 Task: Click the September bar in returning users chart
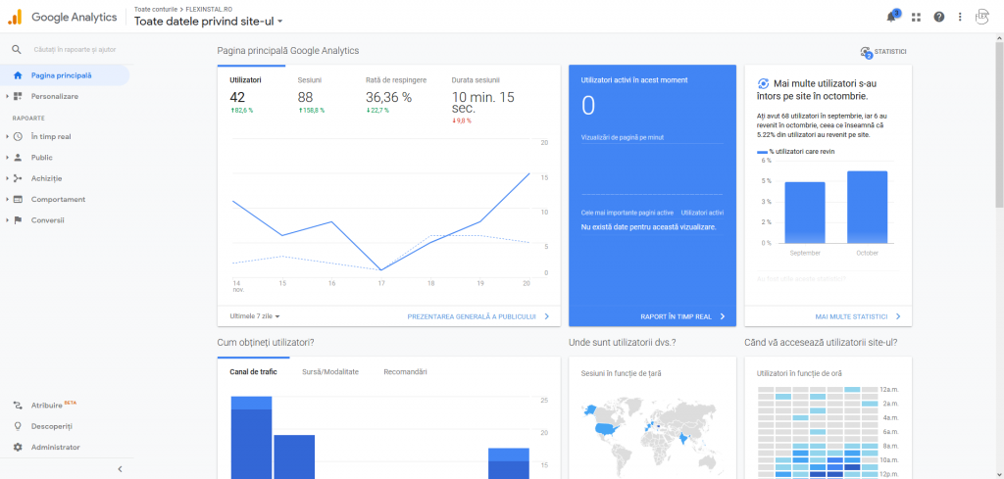pyautogui.click(x=805, y=213)
